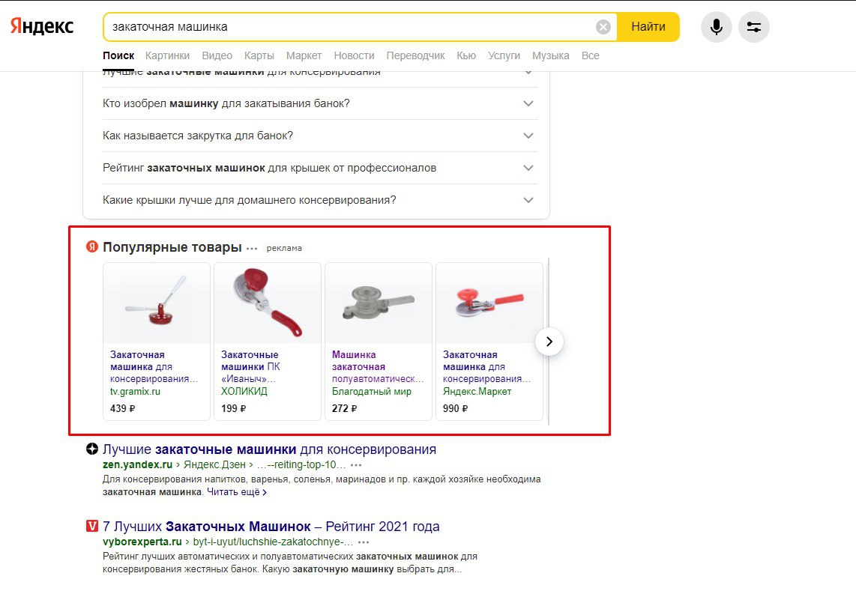Focus the search input field
Screen dimensions: 856x597
pyautogui.click(x=349, y=27)
